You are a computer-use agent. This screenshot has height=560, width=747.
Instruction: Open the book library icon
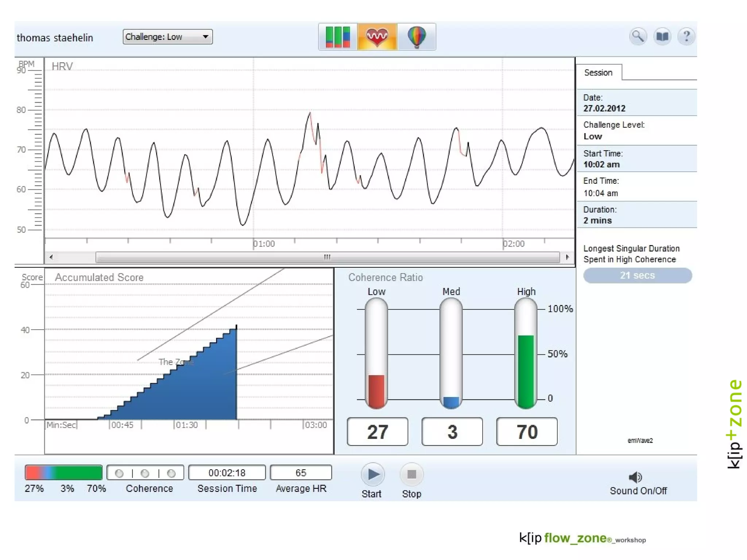(x=662, y=36)
